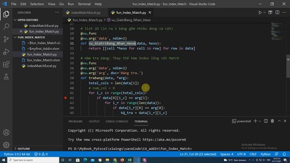
Task: Open terminal launch profile dropdown
Action: 260,121
